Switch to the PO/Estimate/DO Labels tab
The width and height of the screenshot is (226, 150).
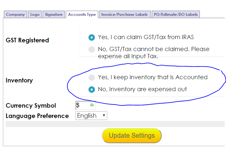pyautogui.click(x=176, y=15)
